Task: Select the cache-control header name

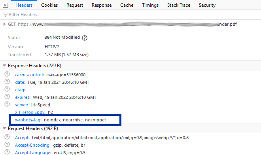Action: (x=30, y=75)
